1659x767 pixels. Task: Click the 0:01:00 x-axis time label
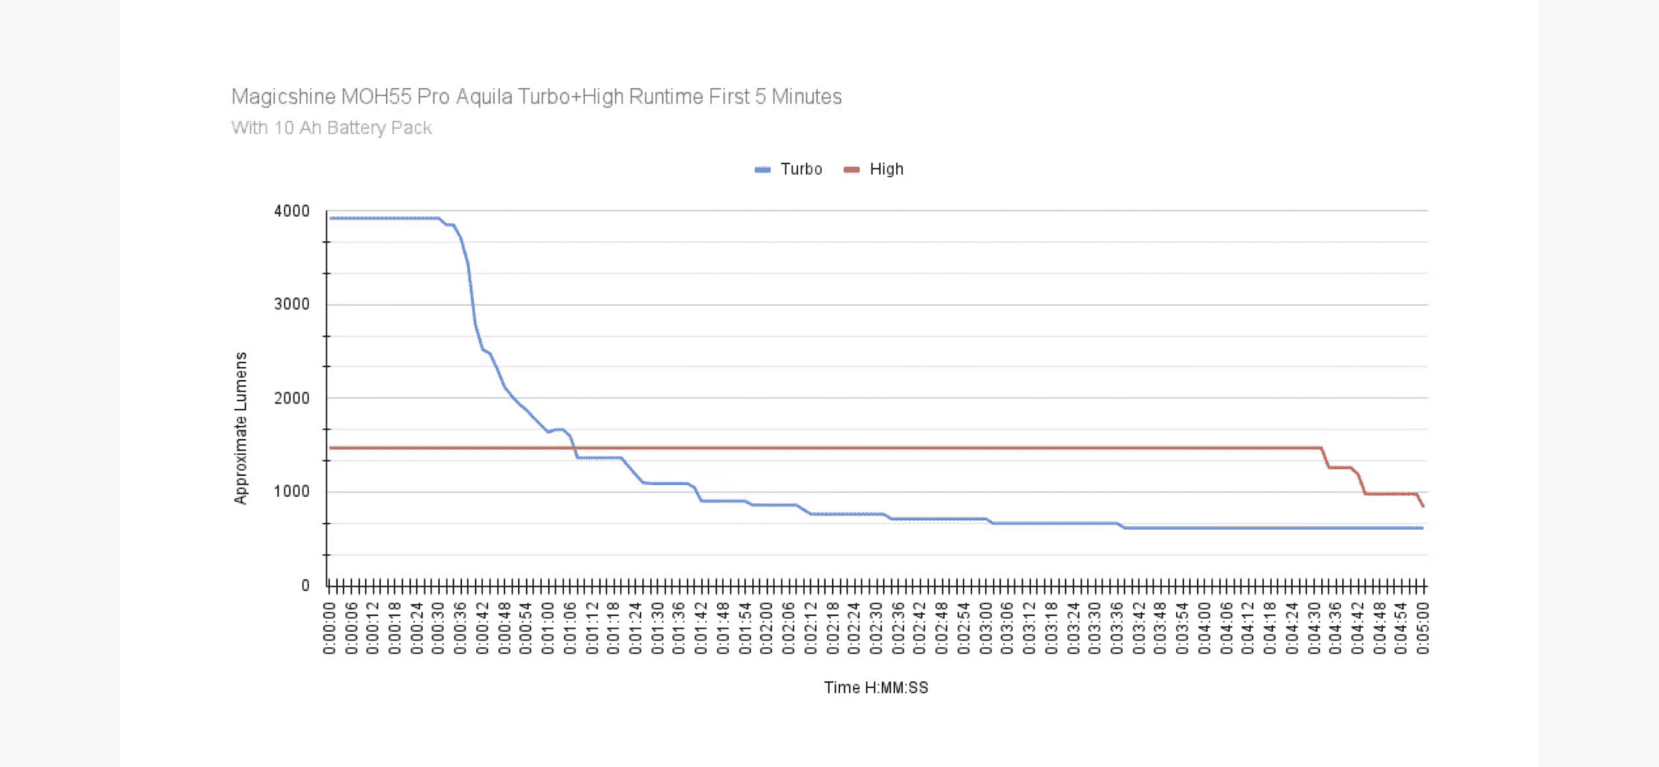click(548, 628)
